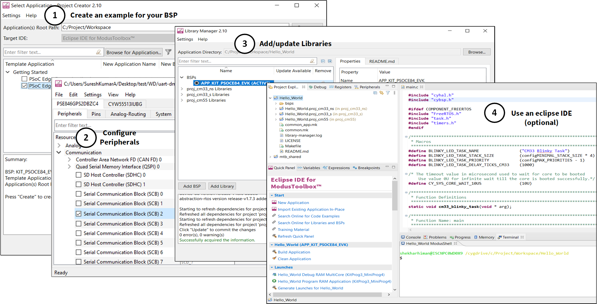Screen dimensions: 597x304
Task: Uncheck Serial Communication Block (SCB) 2
Action: (x=79, y=214)
